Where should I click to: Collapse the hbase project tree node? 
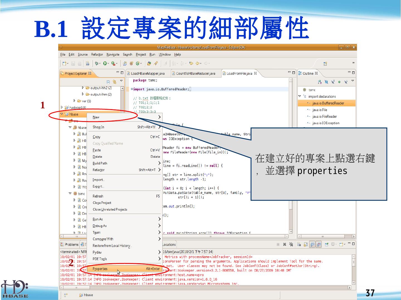tap(62, 114)
